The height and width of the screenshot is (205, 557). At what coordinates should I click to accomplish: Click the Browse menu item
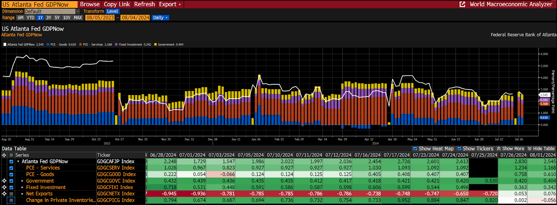tap(90, 4)
